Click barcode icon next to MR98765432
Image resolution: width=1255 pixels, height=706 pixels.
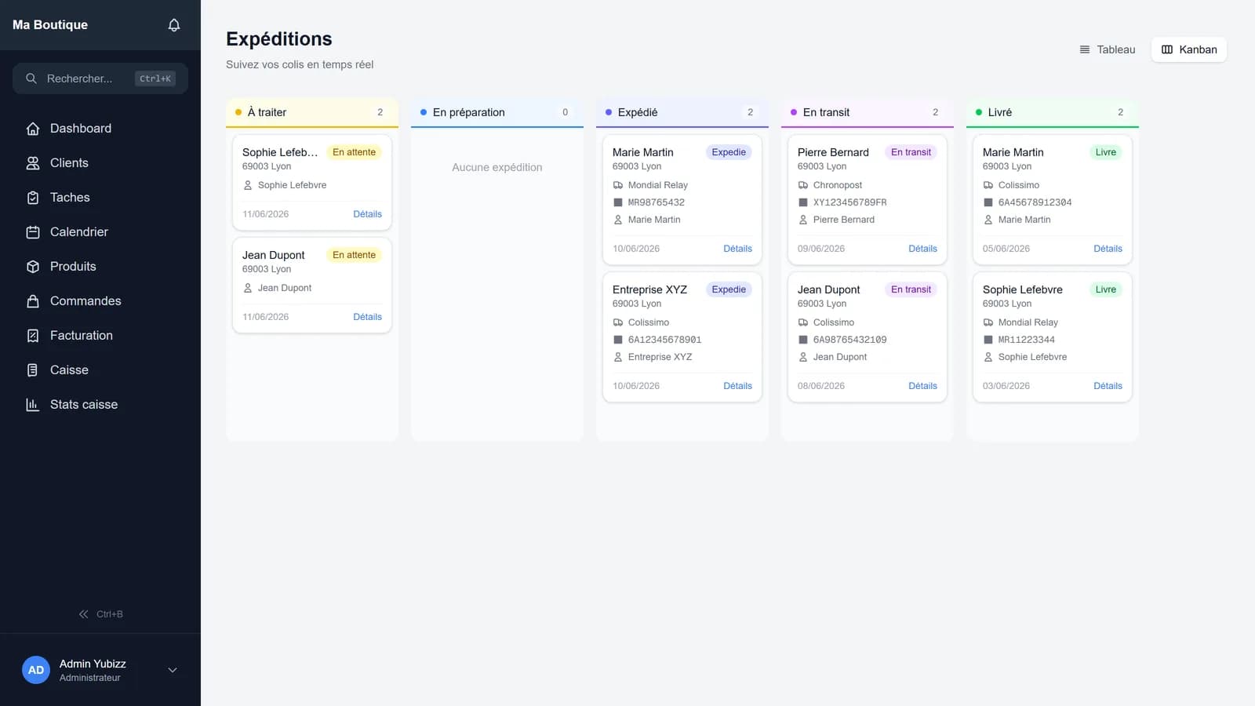click(x=618, y=202)
